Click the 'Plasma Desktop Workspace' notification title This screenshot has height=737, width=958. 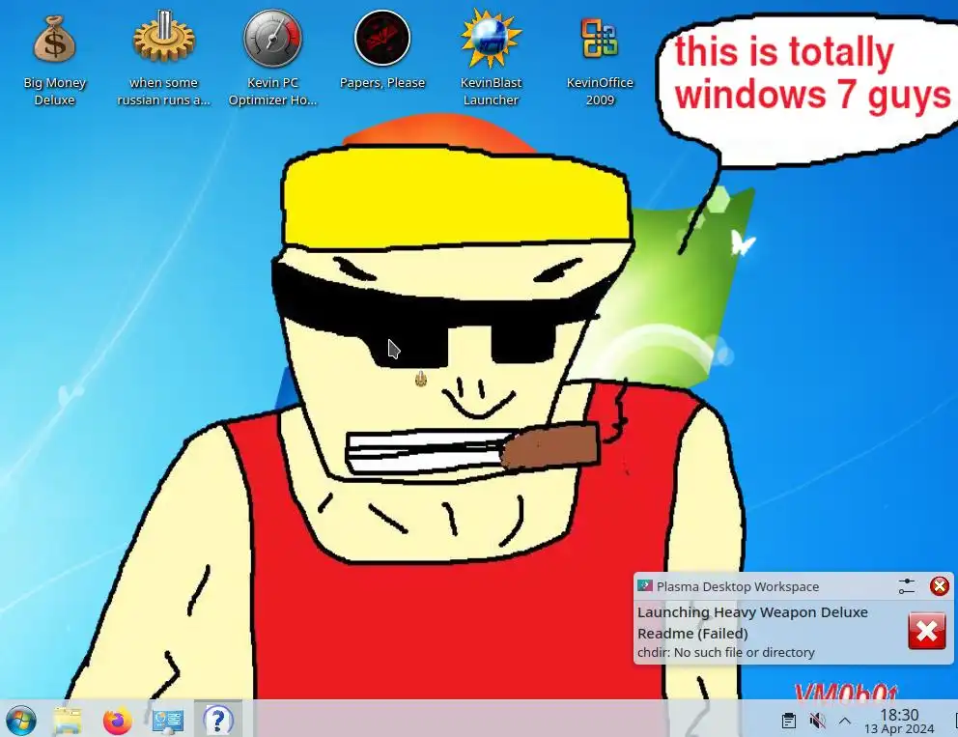tap(738, 586)
